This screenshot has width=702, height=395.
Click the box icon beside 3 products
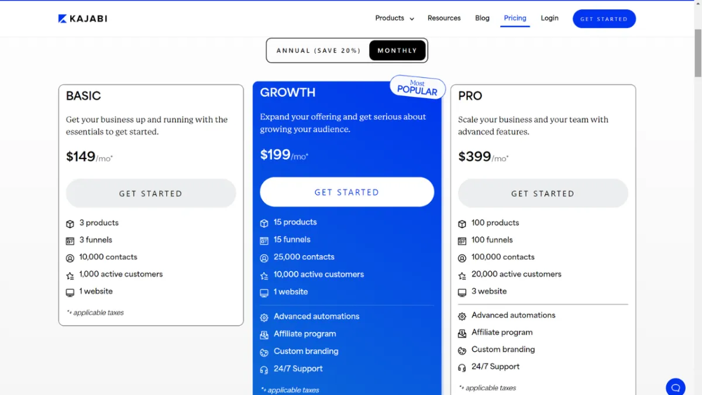pos(70,224)
